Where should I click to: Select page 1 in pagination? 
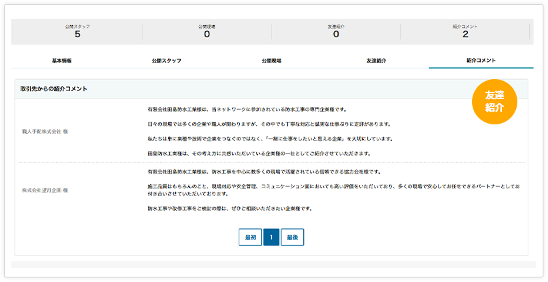[x=271, y=237]
